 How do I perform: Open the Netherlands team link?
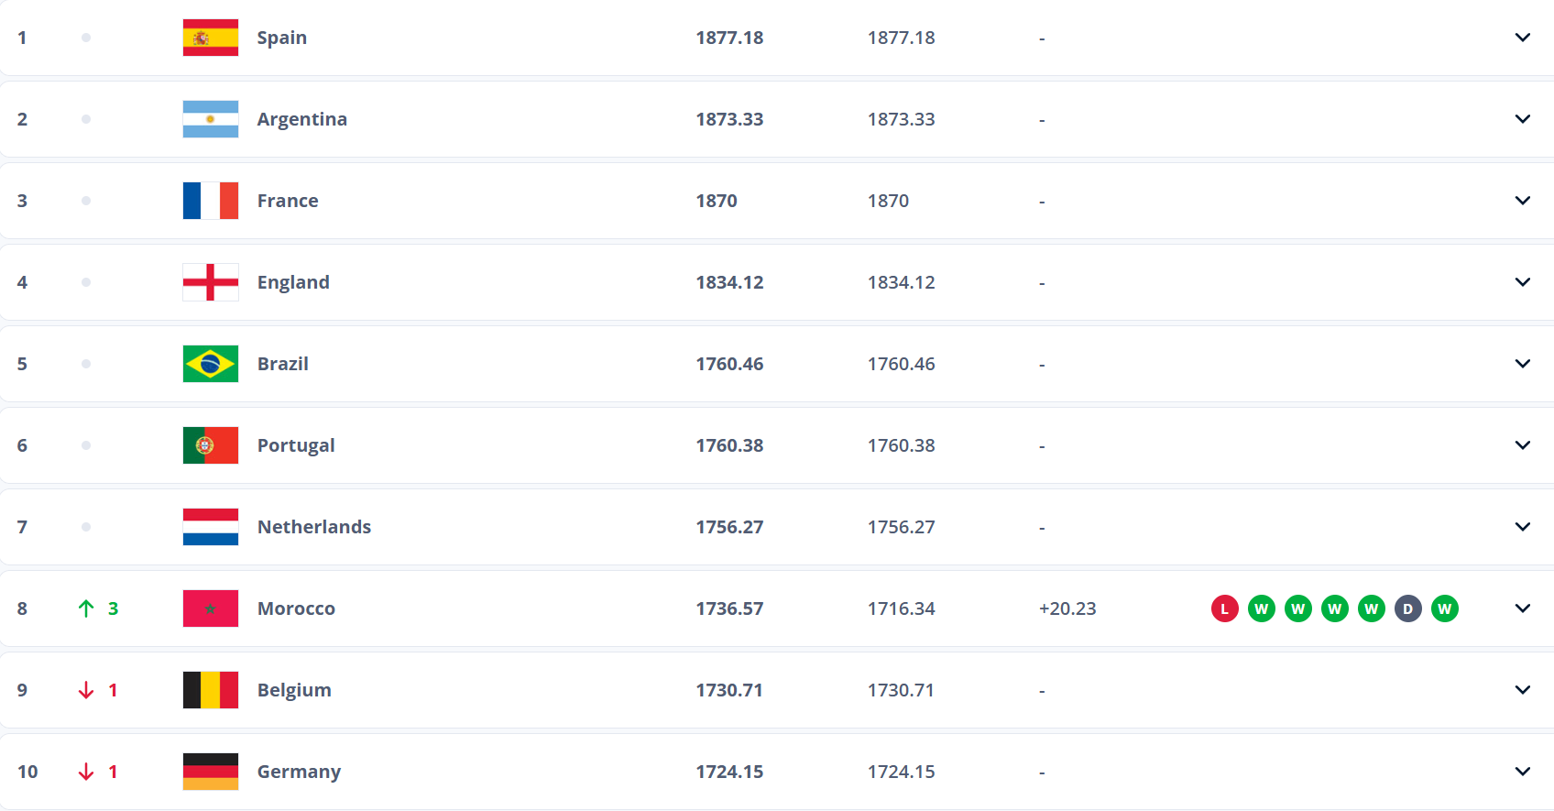(x=314, y=527)
